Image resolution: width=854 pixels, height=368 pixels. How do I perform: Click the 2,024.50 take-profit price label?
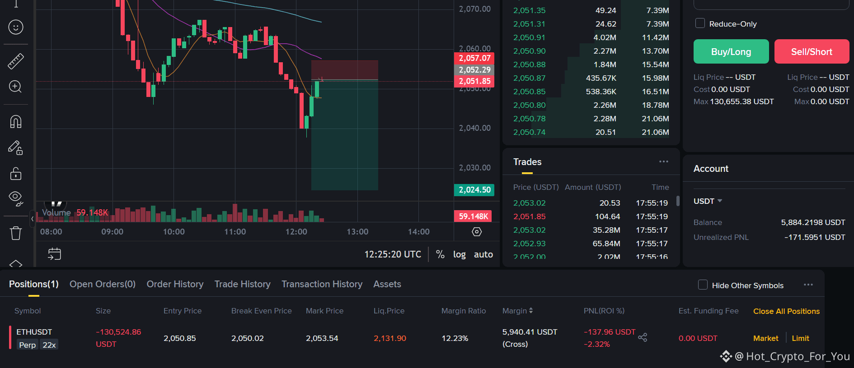click(x=474, y=190)
